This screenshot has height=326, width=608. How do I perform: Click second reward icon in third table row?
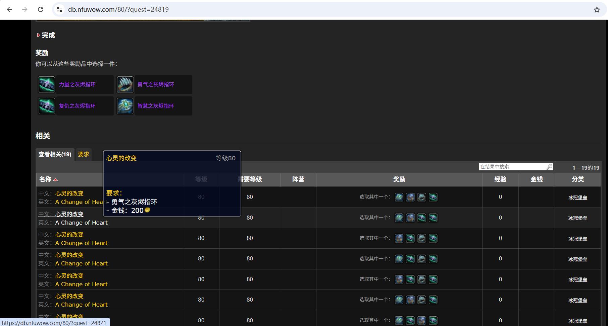tap(410, 238)
